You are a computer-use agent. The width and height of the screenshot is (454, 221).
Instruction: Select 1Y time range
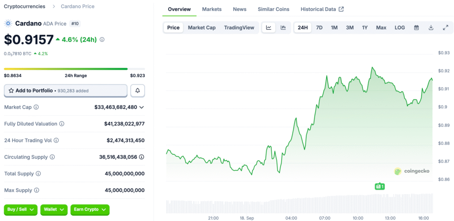tap(365, 28)
